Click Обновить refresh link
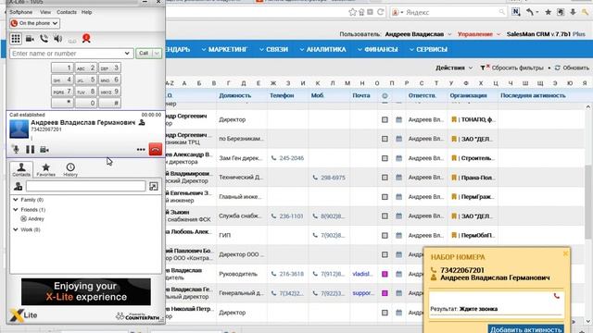The width and height of the screenshot is (593, 333). [573, 68]
